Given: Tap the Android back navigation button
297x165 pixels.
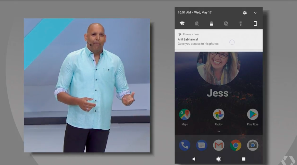Looking at the screenshot, I should click(x=194, y=159).
